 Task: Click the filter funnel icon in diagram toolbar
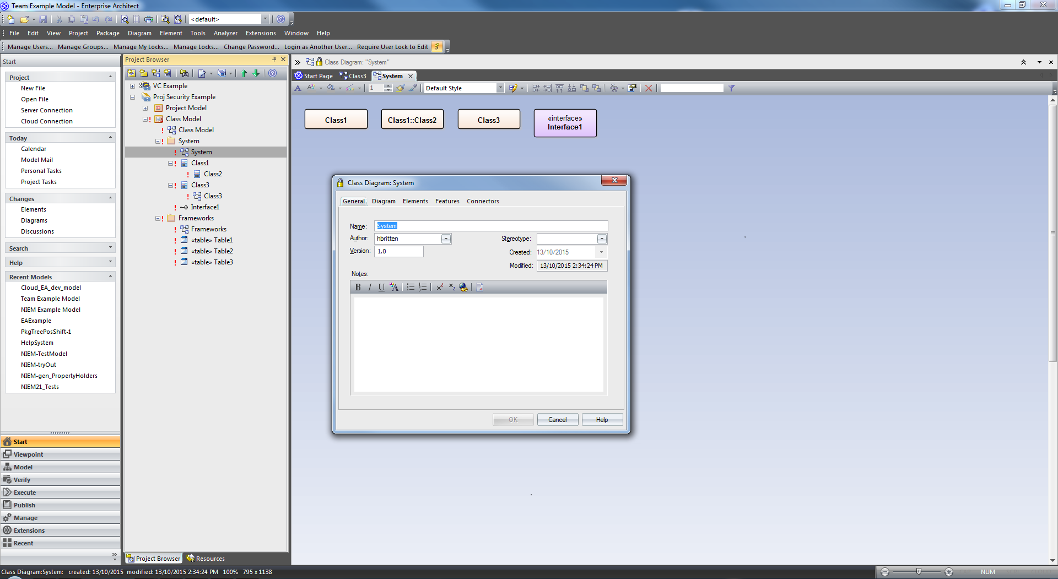[x=731, y=88]
